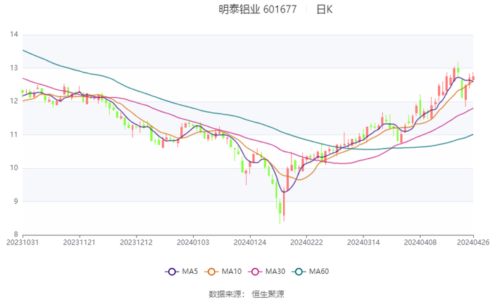Screen dimensions: 493x300
Task: Toggle the MA5 purple legend marker
Action: [171, 271]
